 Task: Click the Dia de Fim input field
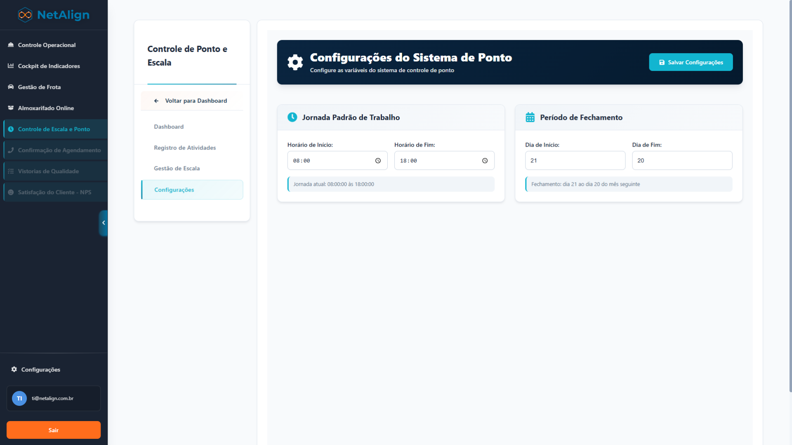click(682, 161)
